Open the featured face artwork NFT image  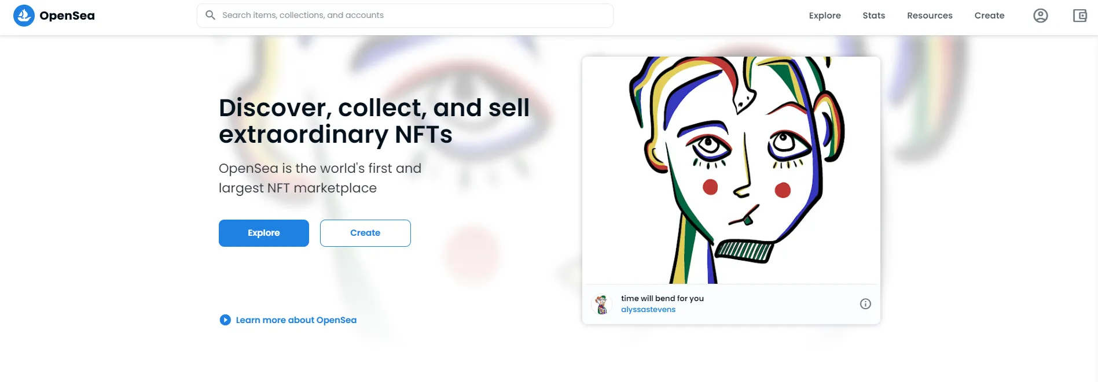point(731,170)
